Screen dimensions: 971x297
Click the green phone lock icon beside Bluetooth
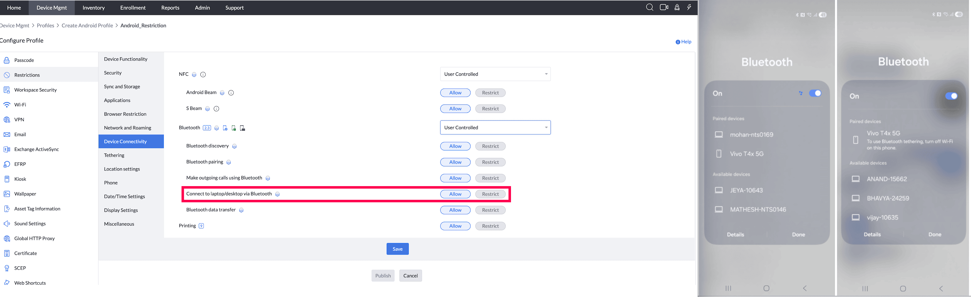pyautogui.click(x=234, y=128)
